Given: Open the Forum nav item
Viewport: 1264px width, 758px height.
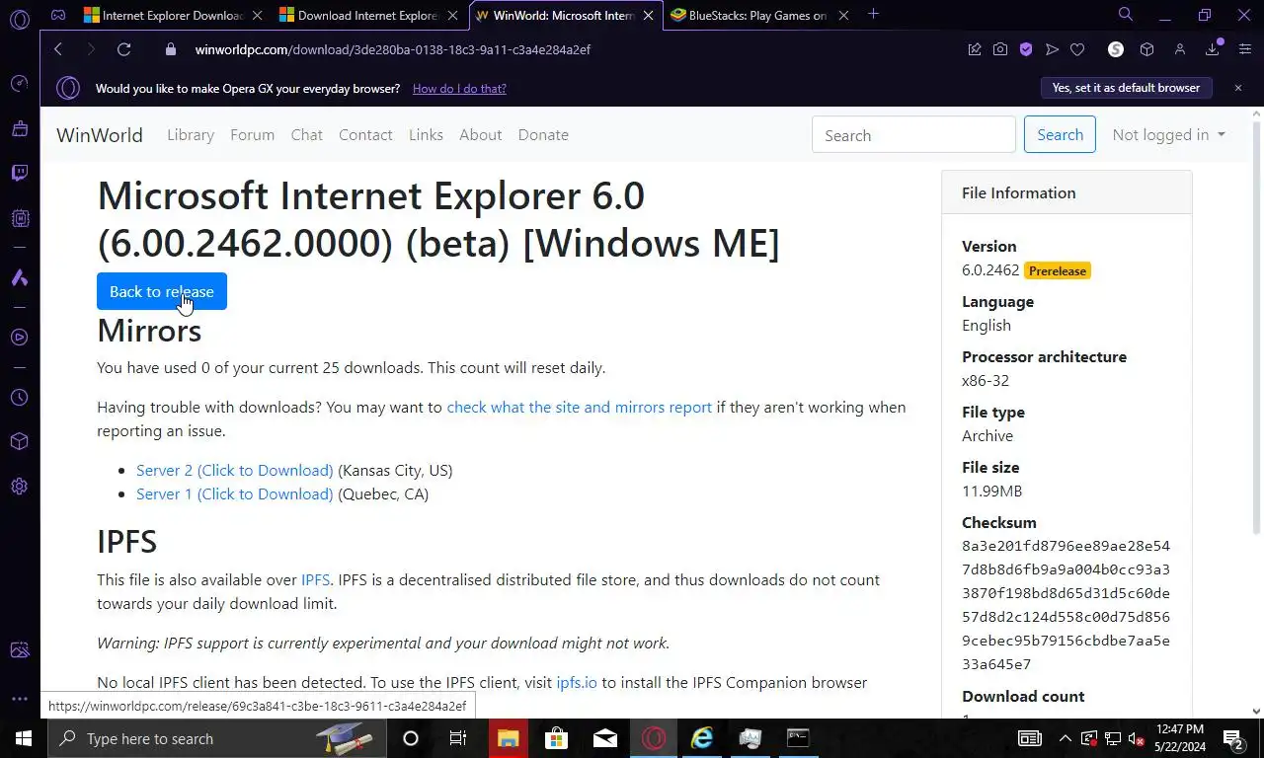Looking at the screenshot, I should click(x=253, y=135).
